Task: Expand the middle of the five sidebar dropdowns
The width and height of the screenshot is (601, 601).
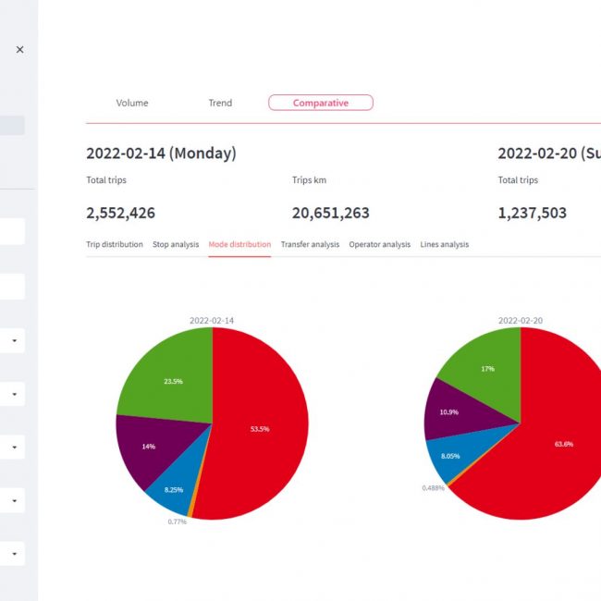Action: [15, 448]
